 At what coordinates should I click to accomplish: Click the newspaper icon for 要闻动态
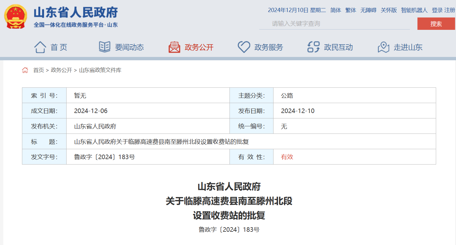[x=105, y=47]
